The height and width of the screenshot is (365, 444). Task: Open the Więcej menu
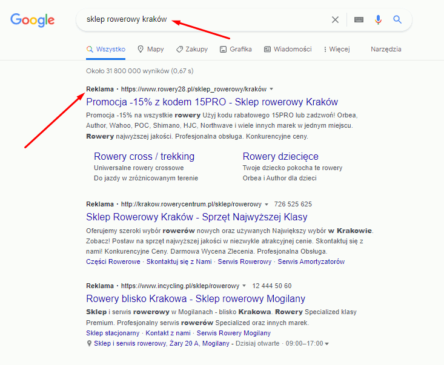point(337,49)
